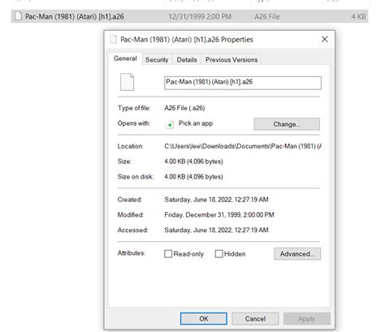The image size is (385, 332).
Task: Click the Accessed date value
Action: (x=216, y=230)
